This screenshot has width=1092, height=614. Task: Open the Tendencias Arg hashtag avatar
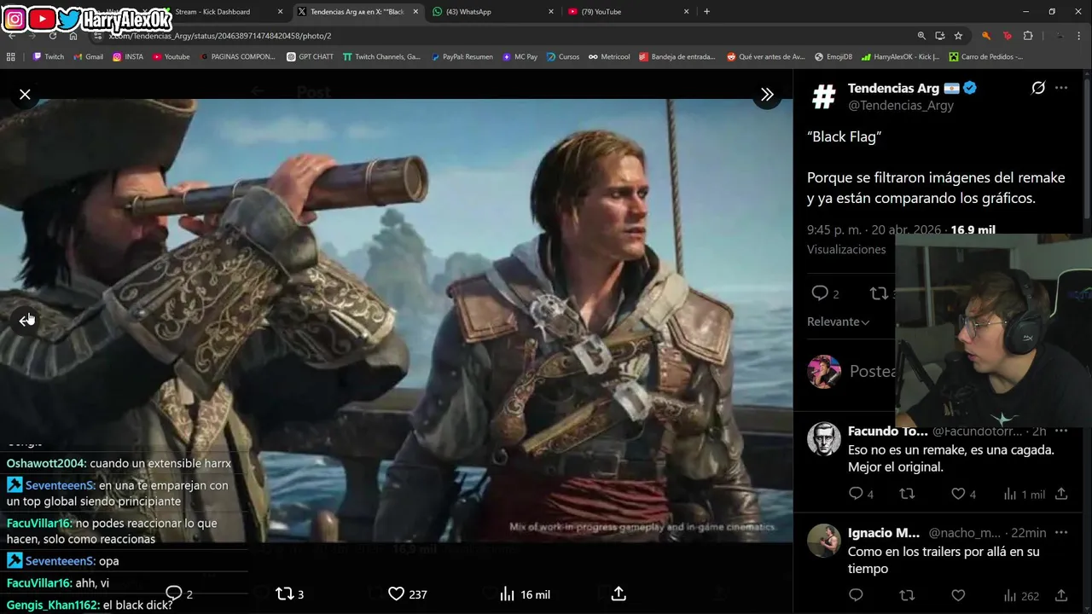[x=824, y=96]
